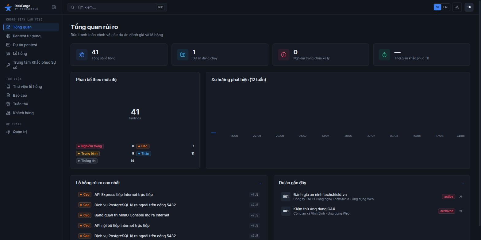
Task: Click the Lỗ hổng bug icon
Action: (8, 54)
